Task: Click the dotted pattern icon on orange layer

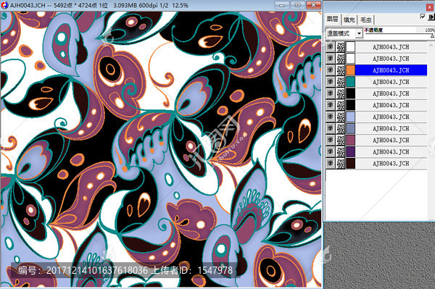Action: [341, 70]
